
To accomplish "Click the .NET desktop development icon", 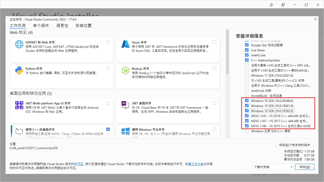I will (126, 105).
